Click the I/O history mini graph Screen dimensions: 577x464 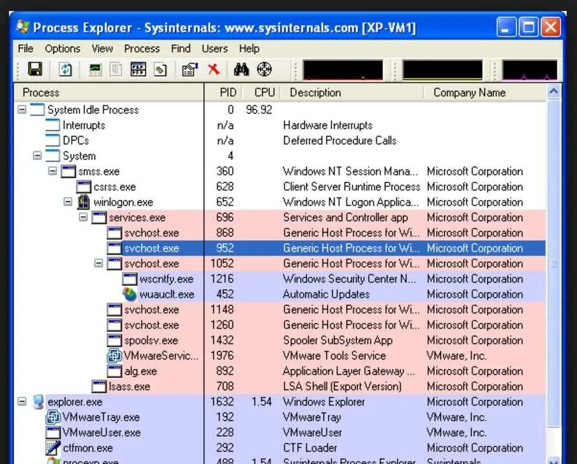pos(530,70)
